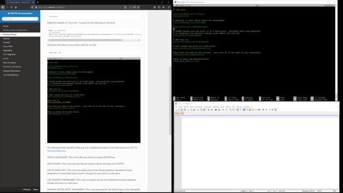
Task: Click Notepad++ Print icon
Action: (194, 109)
